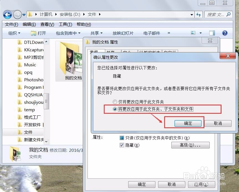Viewport: 239px width, 192px height.
Task: Select DTLDown folder in tree
Action: click(x=31, y=42)
